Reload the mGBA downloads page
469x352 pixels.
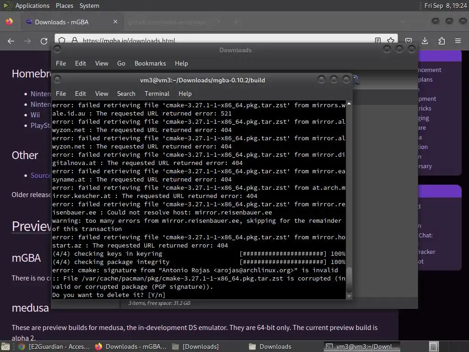tap(44, 41)
